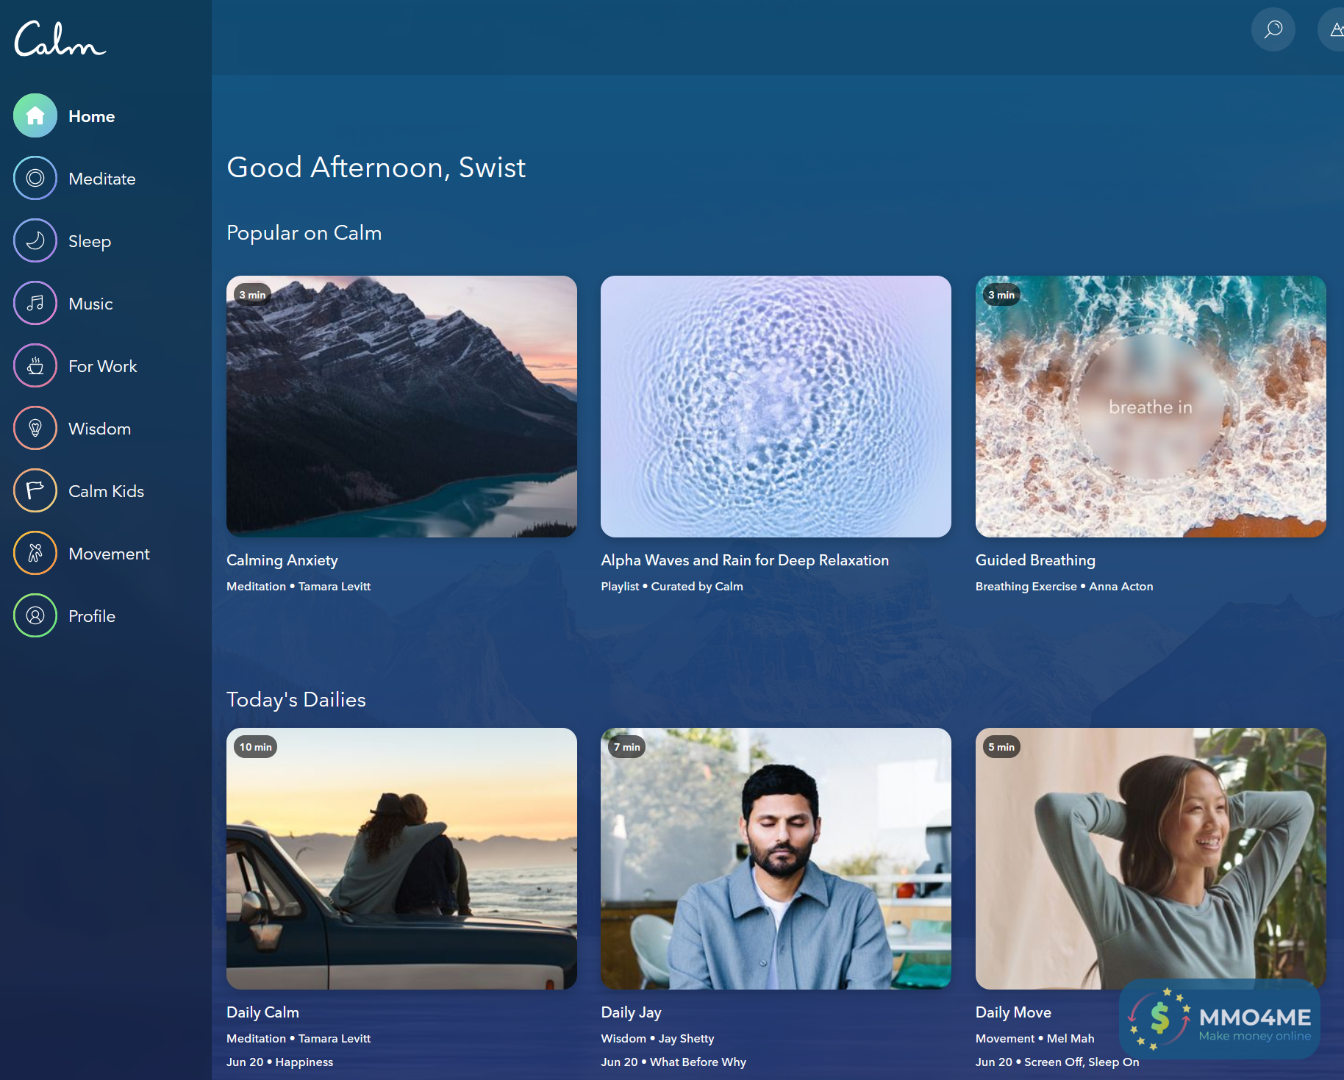Play the Alpha Waves water ripple thumbnail
Screen dimensions: 1344x1080
776,407
